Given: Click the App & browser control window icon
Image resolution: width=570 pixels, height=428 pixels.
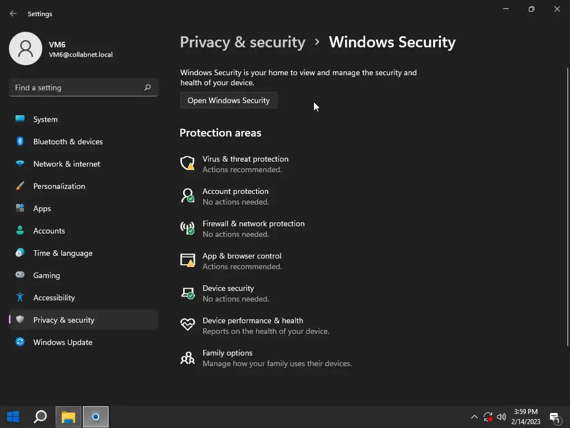Looking at the screenshot, I should tap(188, 260).
